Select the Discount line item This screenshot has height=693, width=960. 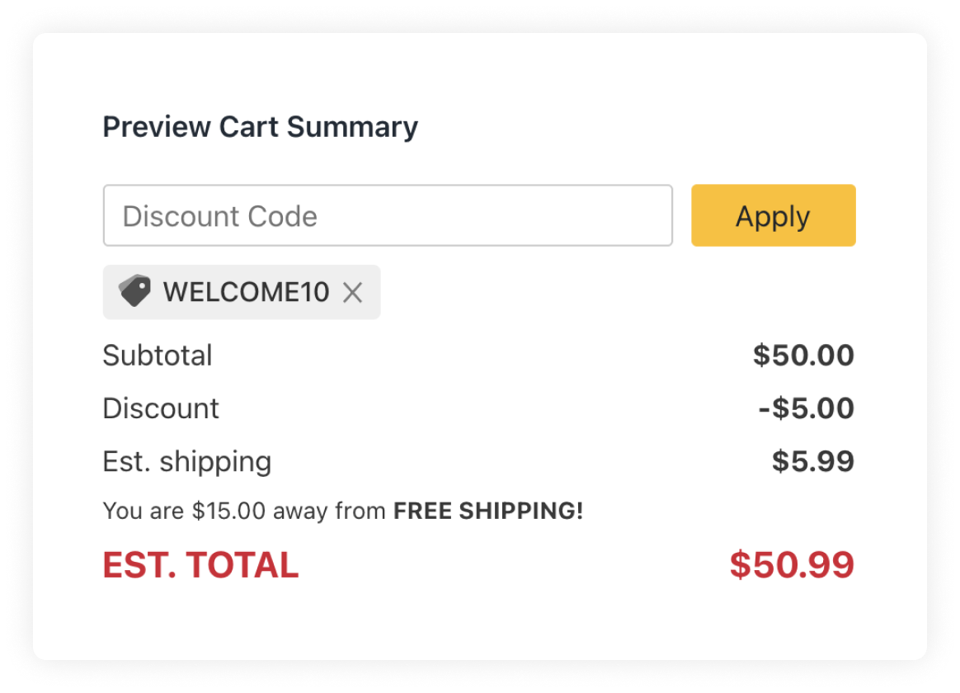(x=160, y=408)
